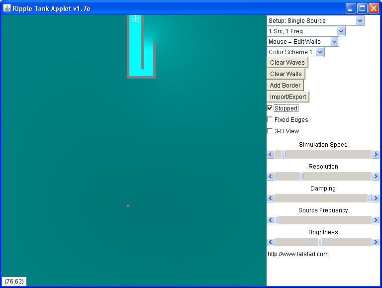Click the Add Border button
The width and height of the screenshot is (382, 288).
[x=286, y=86]
